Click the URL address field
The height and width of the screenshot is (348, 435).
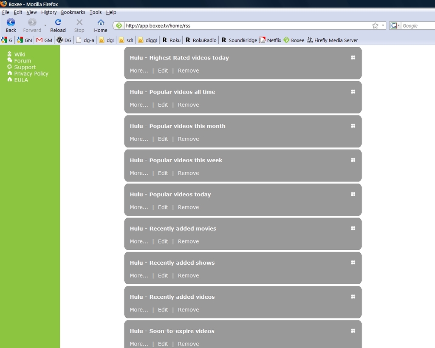248,25
